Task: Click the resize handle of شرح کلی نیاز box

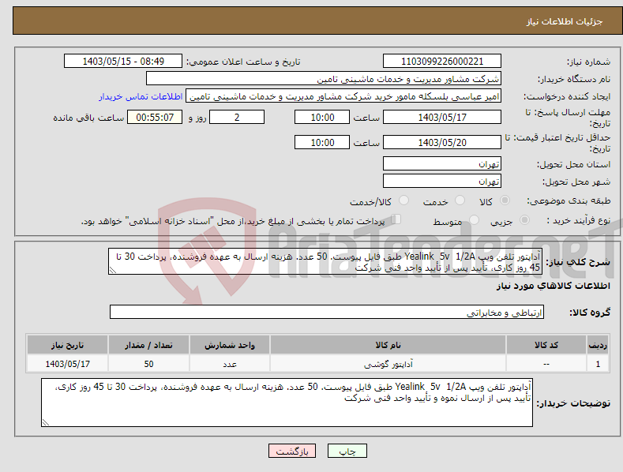Action: pyautogui.click(x=113, y=270)
